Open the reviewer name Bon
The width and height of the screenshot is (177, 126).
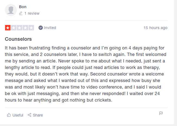click(23, 7)
